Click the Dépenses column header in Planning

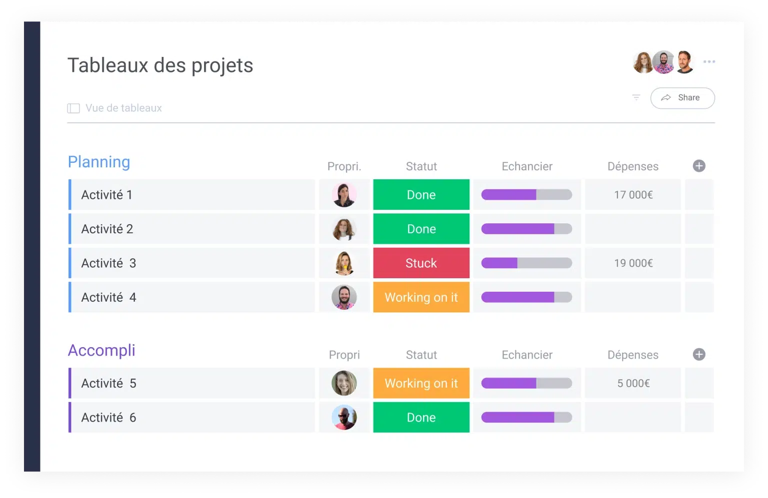(x=632, y=166)
